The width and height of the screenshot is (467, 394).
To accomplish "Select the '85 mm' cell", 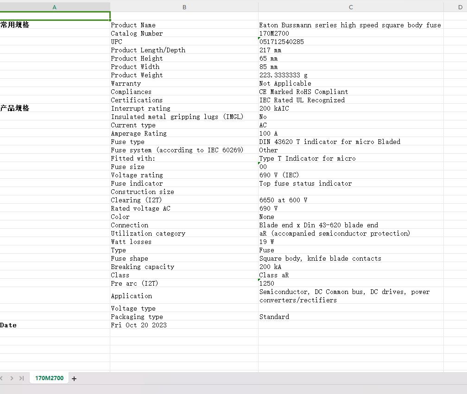I will 351,66.
